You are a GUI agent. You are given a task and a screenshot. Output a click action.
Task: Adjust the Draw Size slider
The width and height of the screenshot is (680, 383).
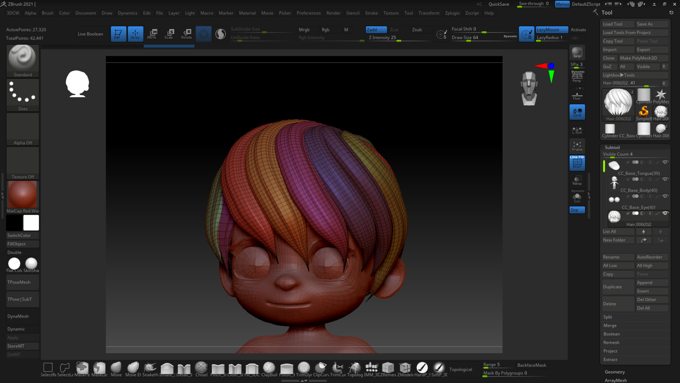tap(484, 38)
